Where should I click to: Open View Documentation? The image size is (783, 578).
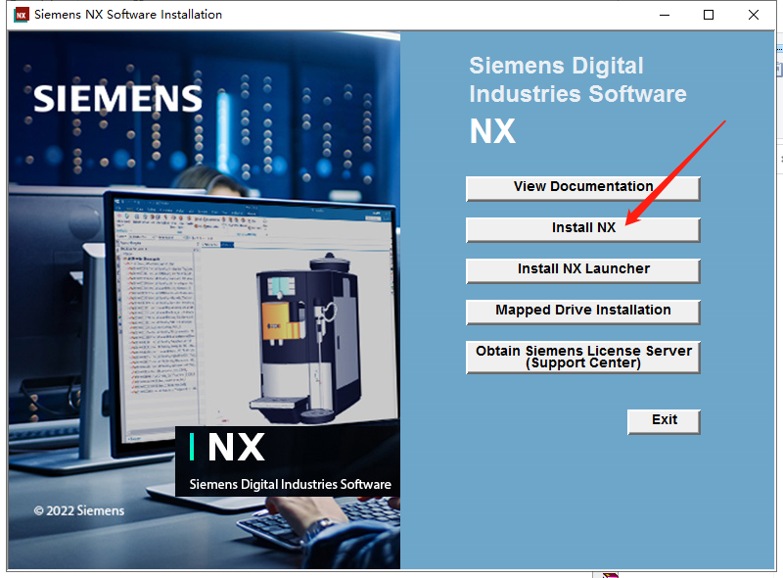coord(582,187)
